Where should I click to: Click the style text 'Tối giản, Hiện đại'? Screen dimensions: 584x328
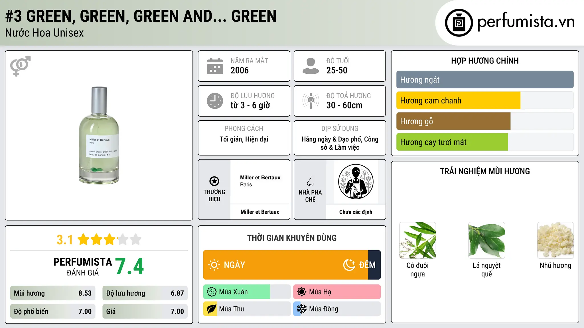click(x=244, y=139)
